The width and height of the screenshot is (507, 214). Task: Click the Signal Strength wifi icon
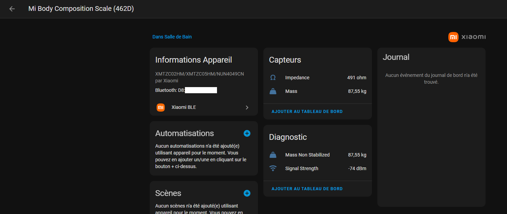(x=273, y=168)
